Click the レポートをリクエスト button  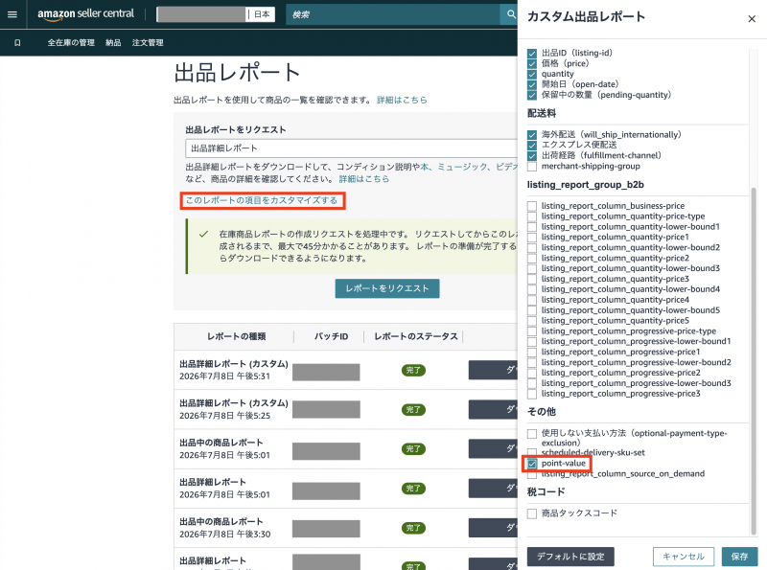pyautogui.click(x=387, y=288)
